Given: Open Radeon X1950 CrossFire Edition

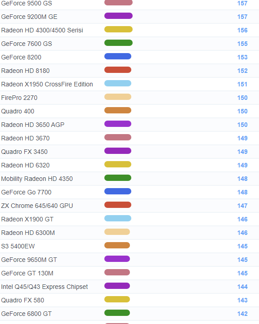Looking at the screenshot, I should 47,84.
